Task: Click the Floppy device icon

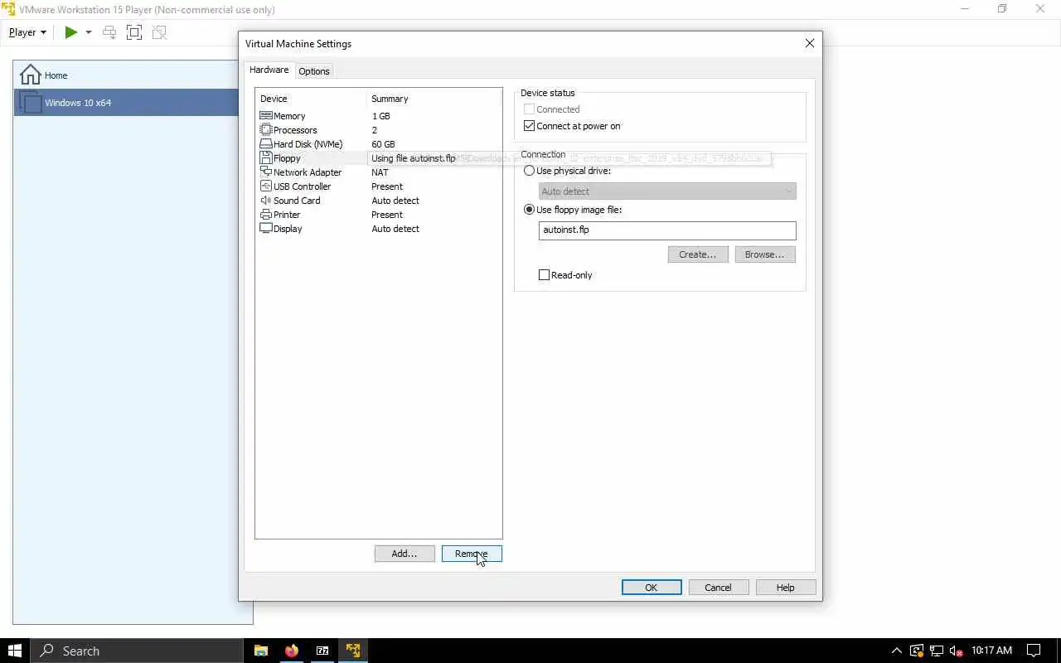Action: click(x=266, y=158)
